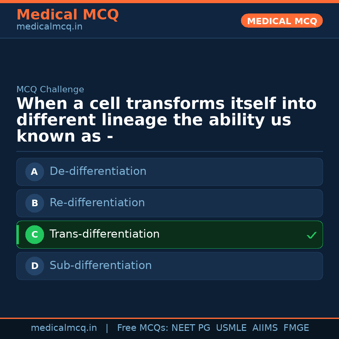Click the letter D circle badge
339x339 pixels.
(35, 266)
